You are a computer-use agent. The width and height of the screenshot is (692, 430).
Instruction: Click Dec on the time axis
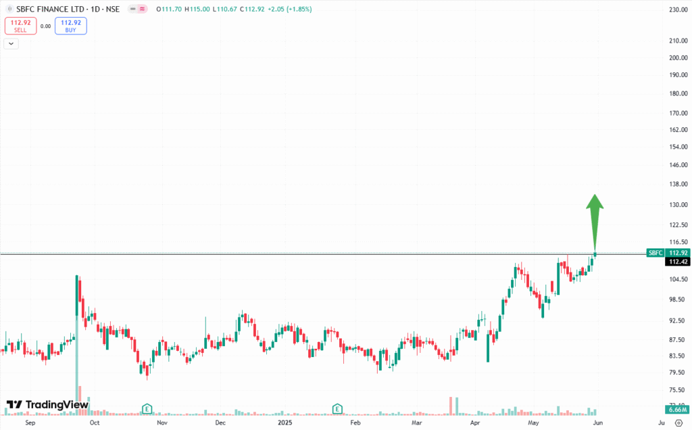220,423
